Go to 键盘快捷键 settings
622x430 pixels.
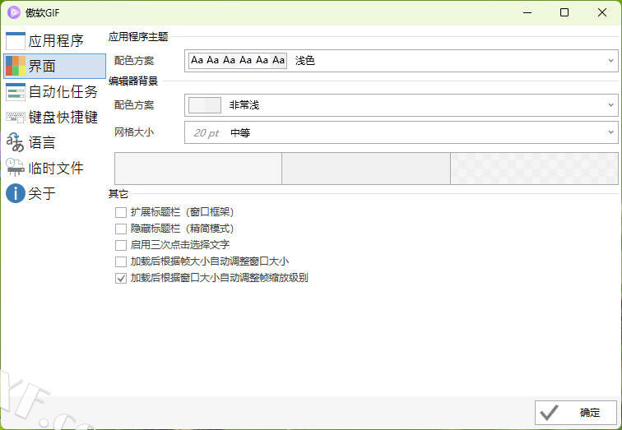55,118
